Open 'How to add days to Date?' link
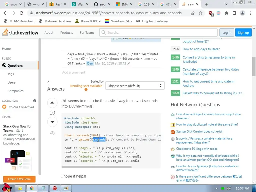Screen dimensions: 256x192 [201, 49]
